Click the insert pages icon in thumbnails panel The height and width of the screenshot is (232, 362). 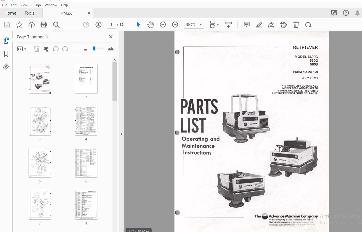(46, 49)
